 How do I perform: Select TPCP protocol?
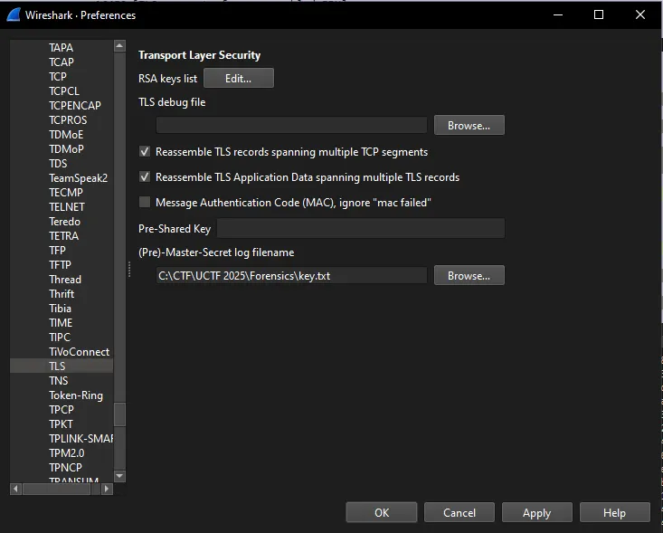click(x=62, y=410)
